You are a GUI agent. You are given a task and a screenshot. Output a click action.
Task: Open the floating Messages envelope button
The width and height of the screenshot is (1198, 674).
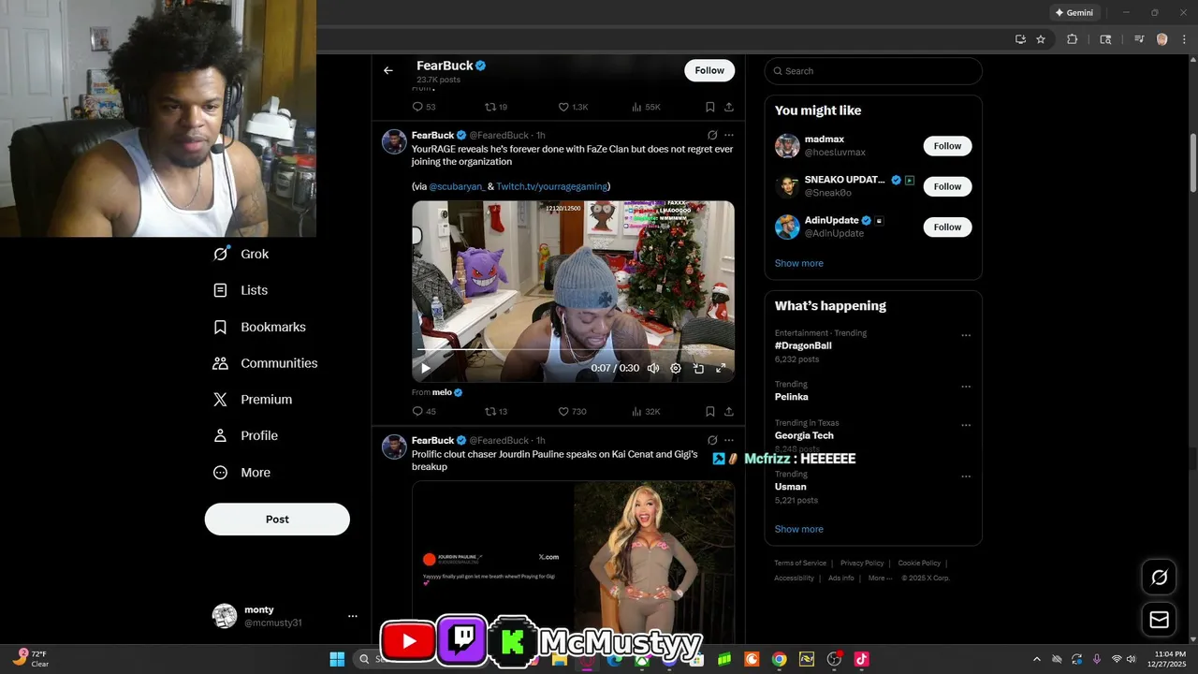tap(1159, 620)
